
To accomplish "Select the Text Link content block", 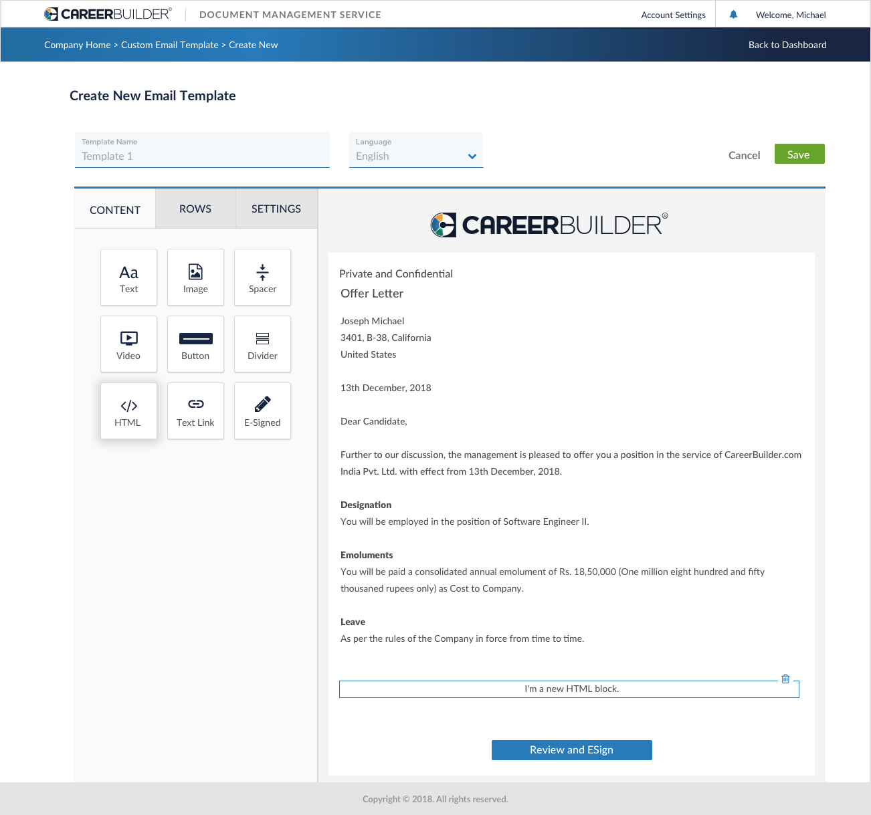I will (x=195, y=411).
